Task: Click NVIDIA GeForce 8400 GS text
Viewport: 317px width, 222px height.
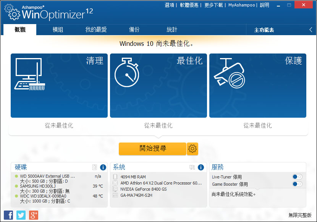Action: click(144, 189)
